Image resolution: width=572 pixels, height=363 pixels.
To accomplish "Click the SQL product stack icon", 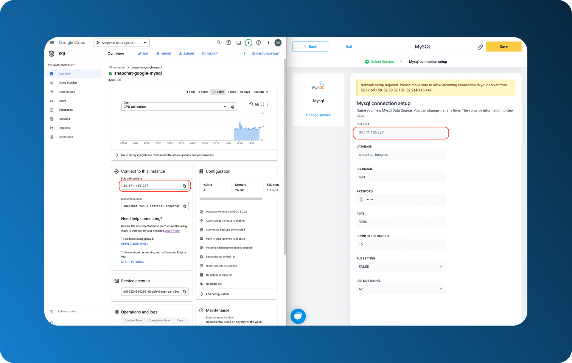I will [51, 54].
